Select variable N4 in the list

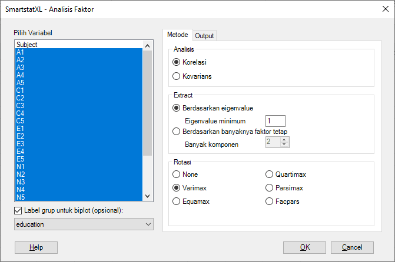tap(79, 190)
